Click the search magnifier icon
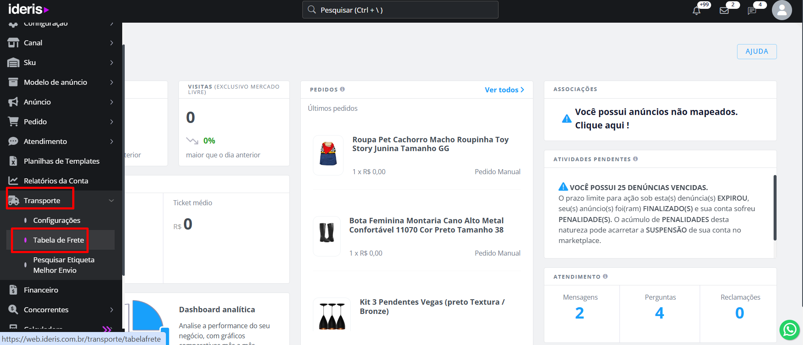The image size is (803, 345). [x=312, y=9]
